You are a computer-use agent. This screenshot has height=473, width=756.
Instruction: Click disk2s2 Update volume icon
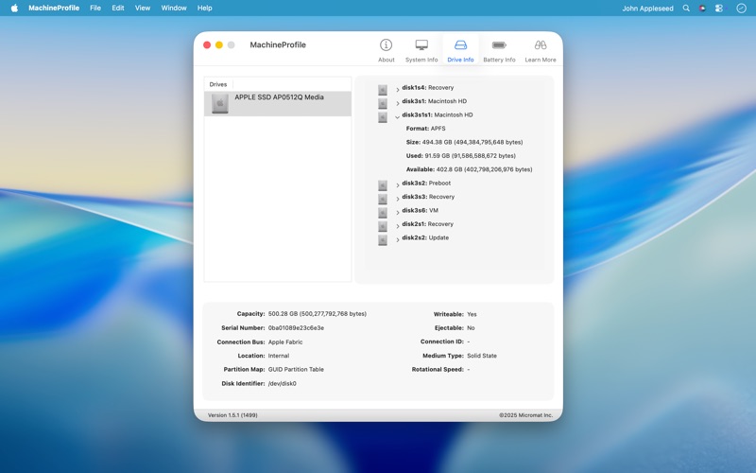point(383,240)
